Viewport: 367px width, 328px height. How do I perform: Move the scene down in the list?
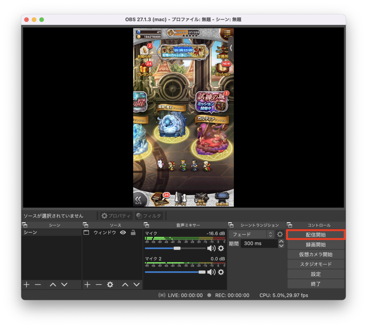[64, 284]
